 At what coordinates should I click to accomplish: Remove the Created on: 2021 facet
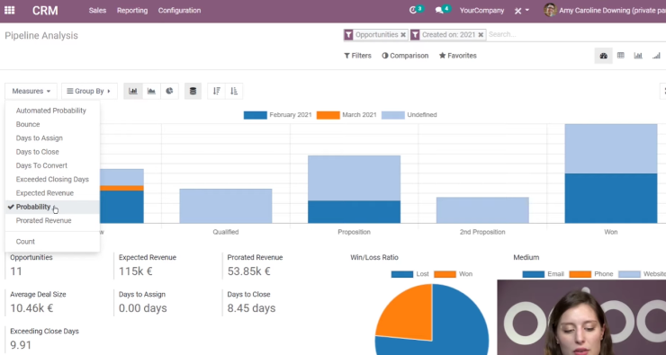tap(481, 35)
